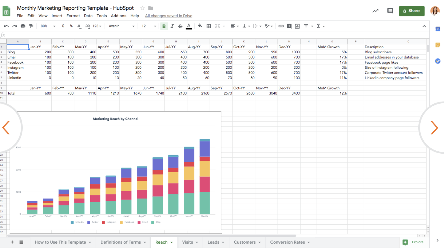Screen dimensions: 444x249
Task: Click the undo arrow icon
Action: [6, 26]
